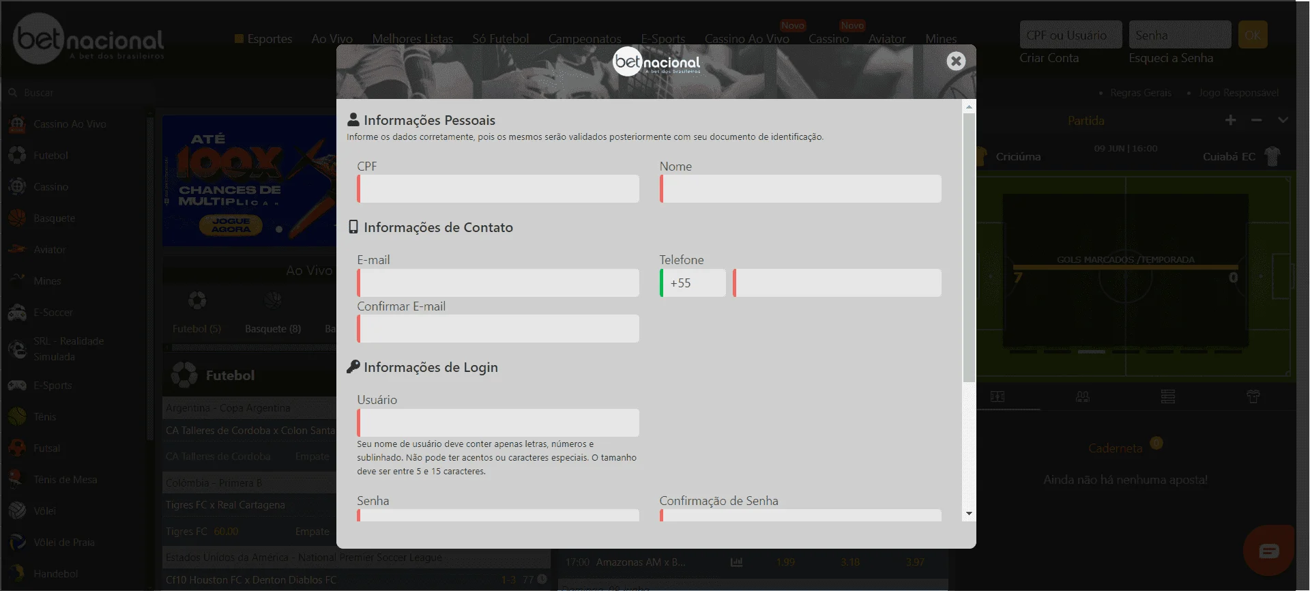Click statistics chart icon for Amazonas match
Viewport: 1310px width, 591px height.
point(737,562)
